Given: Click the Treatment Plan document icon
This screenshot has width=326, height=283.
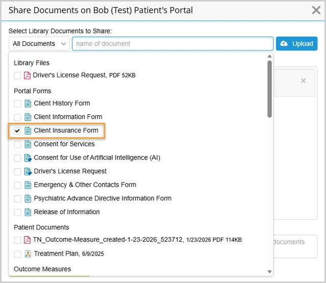Looking at the screenshot, I should tap(28, 254).
